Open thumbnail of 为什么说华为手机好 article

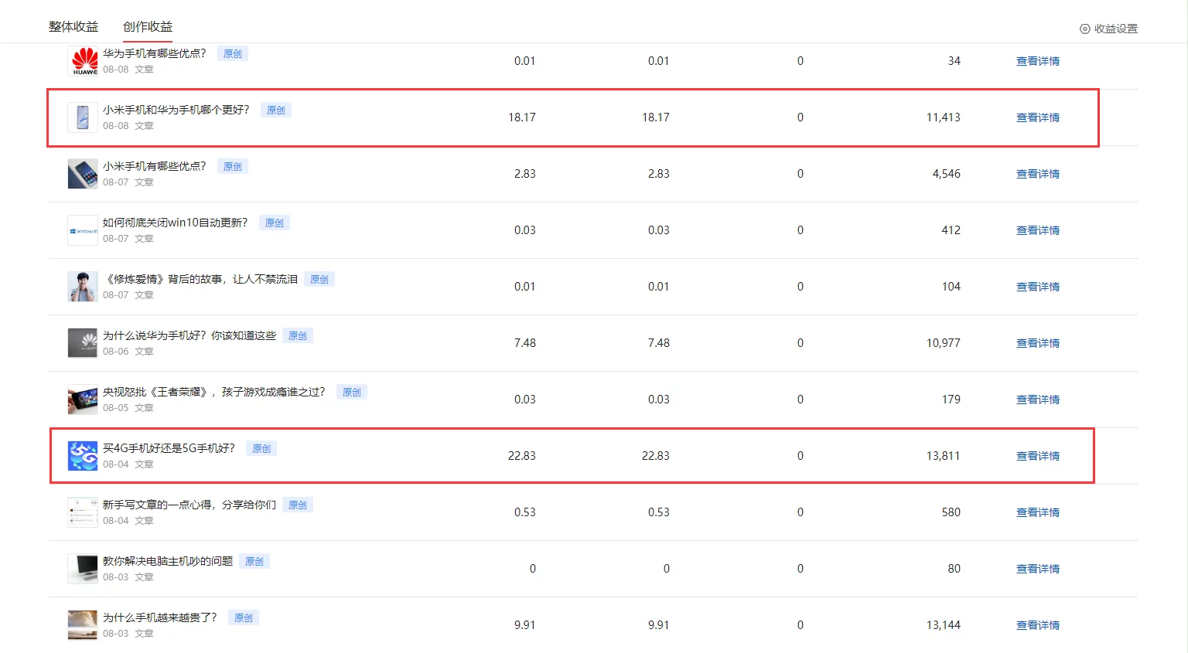pos(83,343)
